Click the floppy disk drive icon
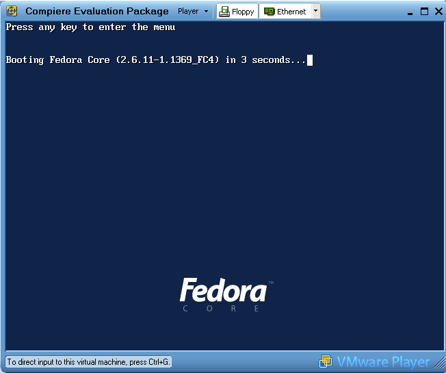This screenshot has width=446, height=373. tap(224, 12)
